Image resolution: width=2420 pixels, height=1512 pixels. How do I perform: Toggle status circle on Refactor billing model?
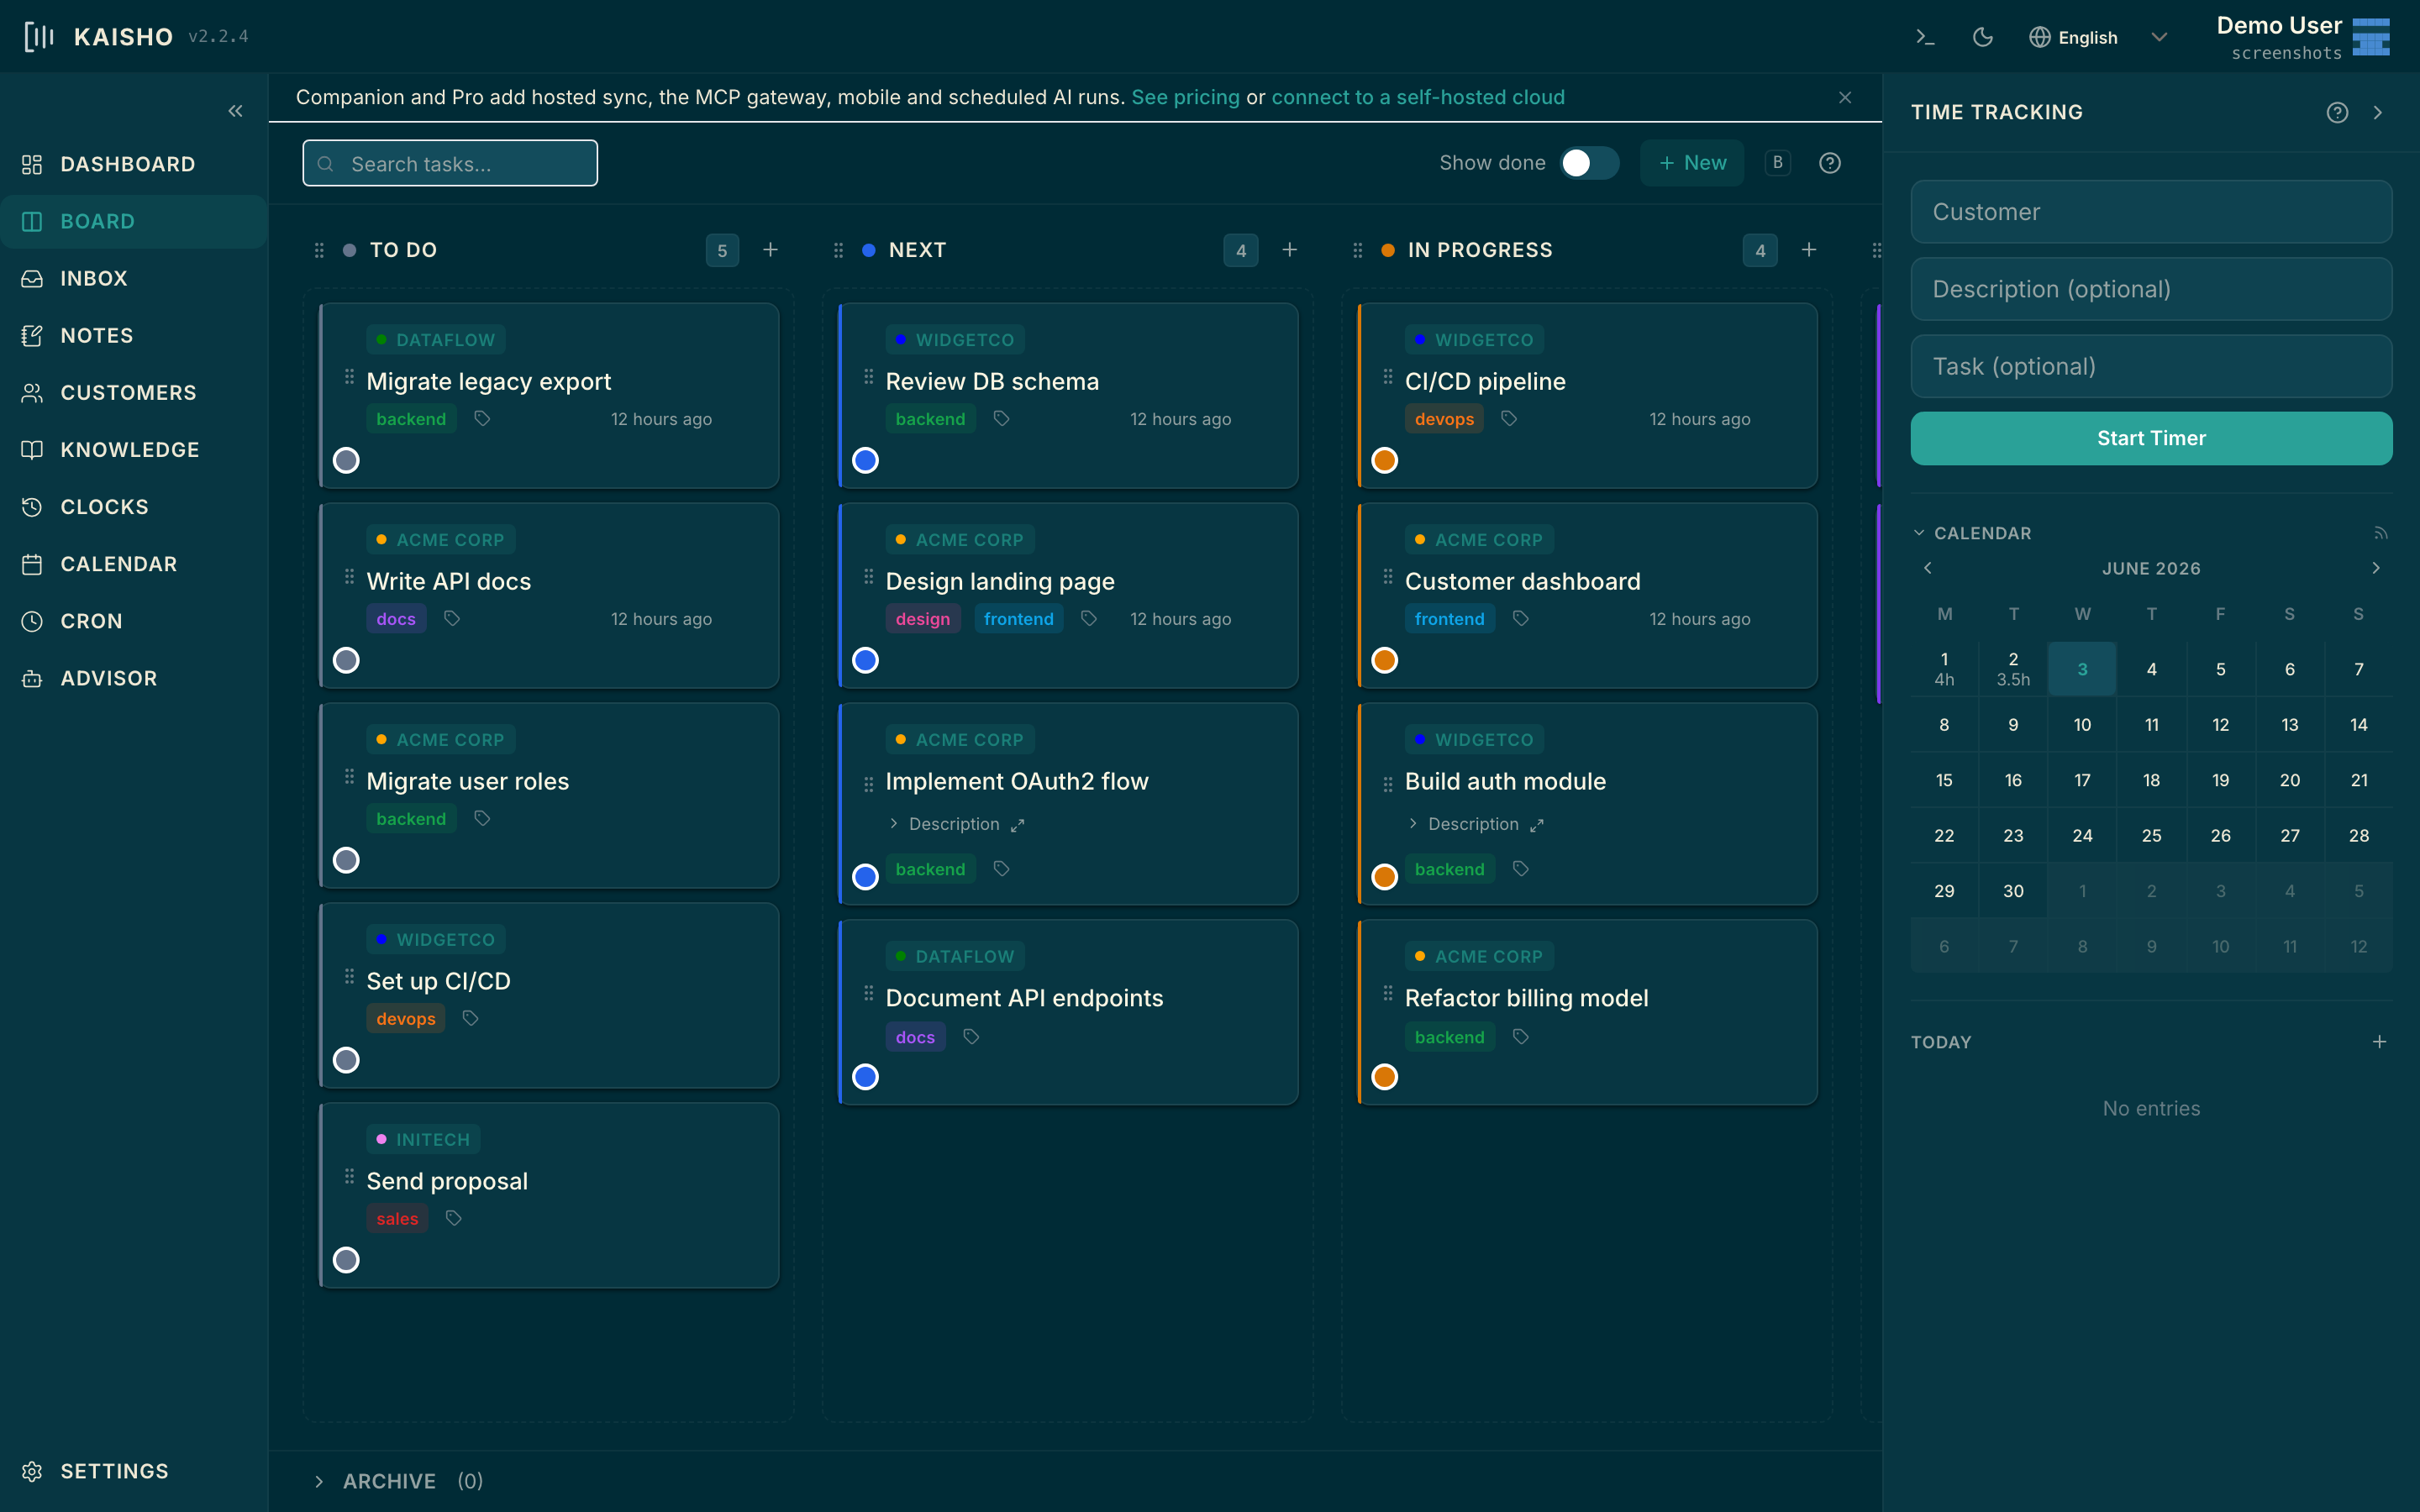click(x=1384, y=1077)
